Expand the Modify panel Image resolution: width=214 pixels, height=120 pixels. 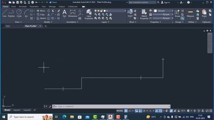[x=48, y=22]
